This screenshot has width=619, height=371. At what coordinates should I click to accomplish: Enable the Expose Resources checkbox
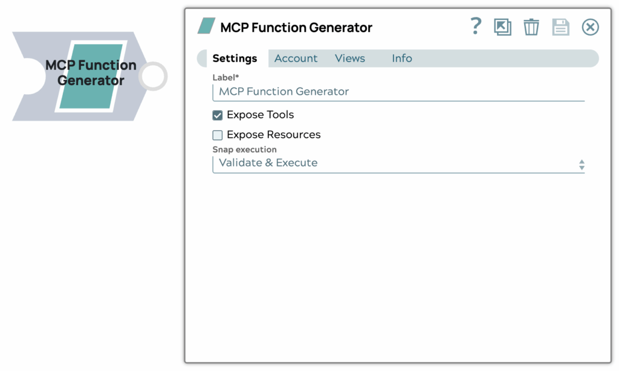pos(218,135)
